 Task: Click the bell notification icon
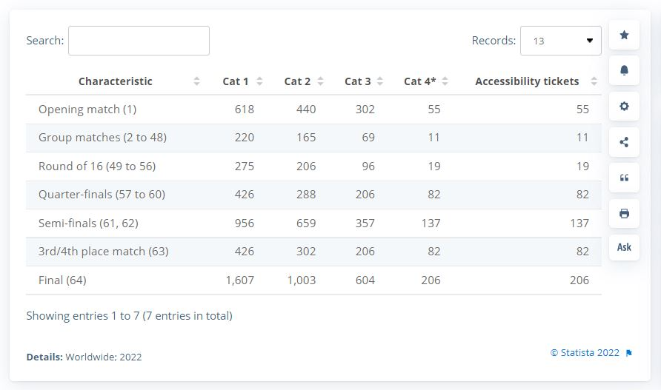[x=624, y=70]
